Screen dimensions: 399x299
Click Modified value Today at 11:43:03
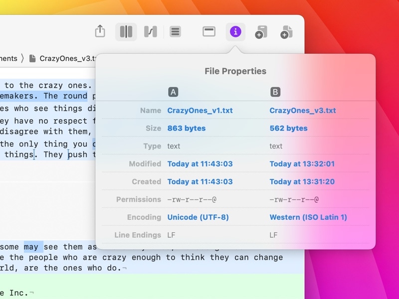click(x=200, y=164)
